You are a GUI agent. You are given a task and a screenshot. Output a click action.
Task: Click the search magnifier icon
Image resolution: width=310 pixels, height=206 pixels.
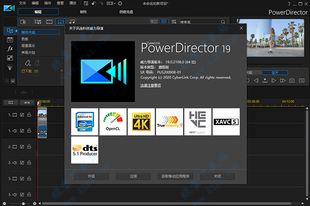click(x=223, y=22)
